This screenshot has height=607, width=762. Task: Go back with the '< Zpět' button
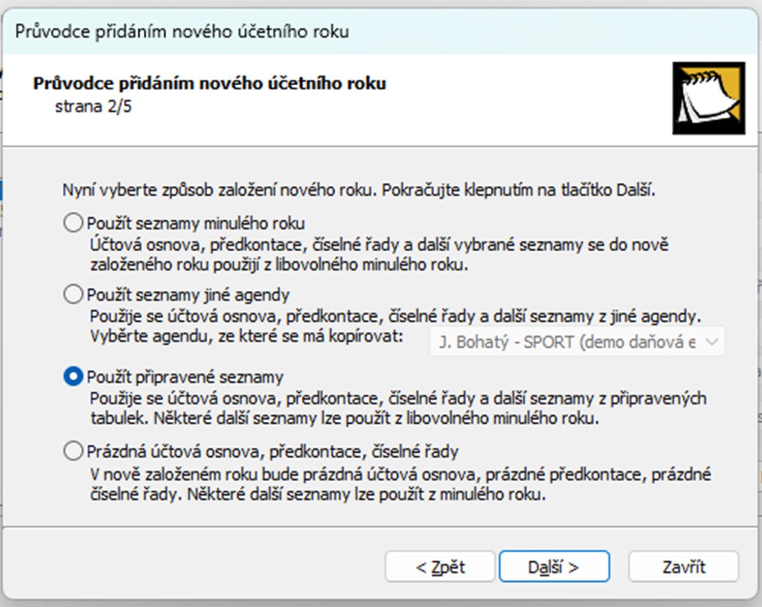click(x=440, y=566)
